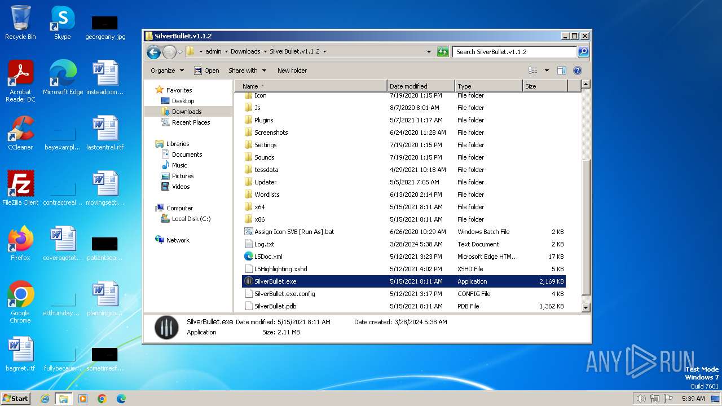Launch Google Chrome desktop shortcut
The height and width of the screenshot is (406, 722).
click(x=20, y=302)
